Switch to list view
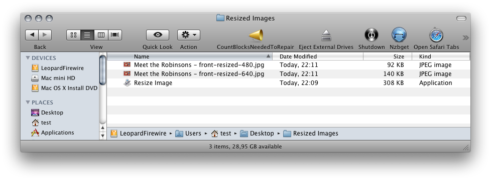The height and width of the screenshot is (180, 491). pos(87,35)
